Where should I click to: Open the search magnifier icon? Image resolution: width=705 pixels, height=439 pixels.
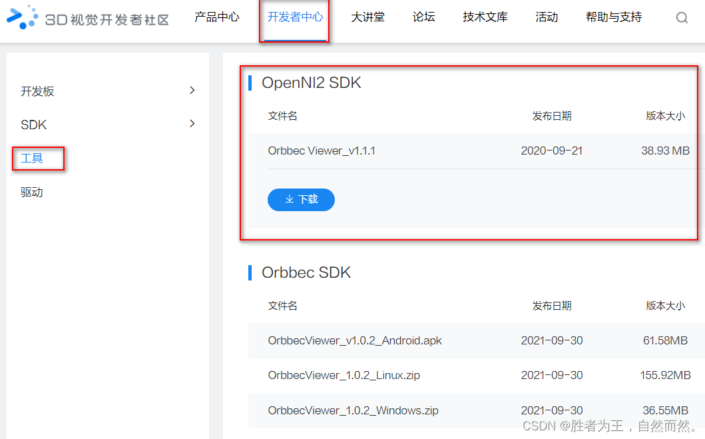(x=682, y=17)
